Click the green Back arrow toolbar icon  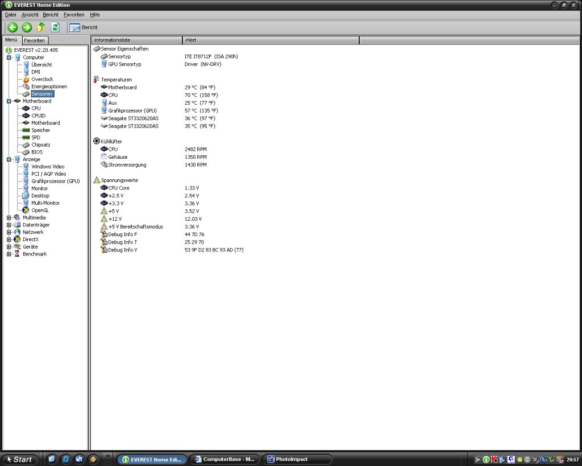[13, 27]
